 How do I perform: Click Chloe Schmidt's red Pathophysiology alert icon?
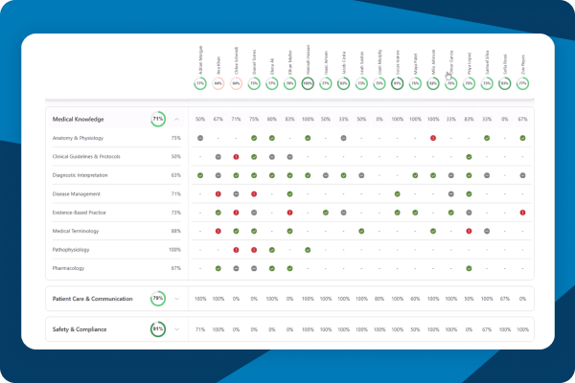pyautogui.click(x=236, y=250)
